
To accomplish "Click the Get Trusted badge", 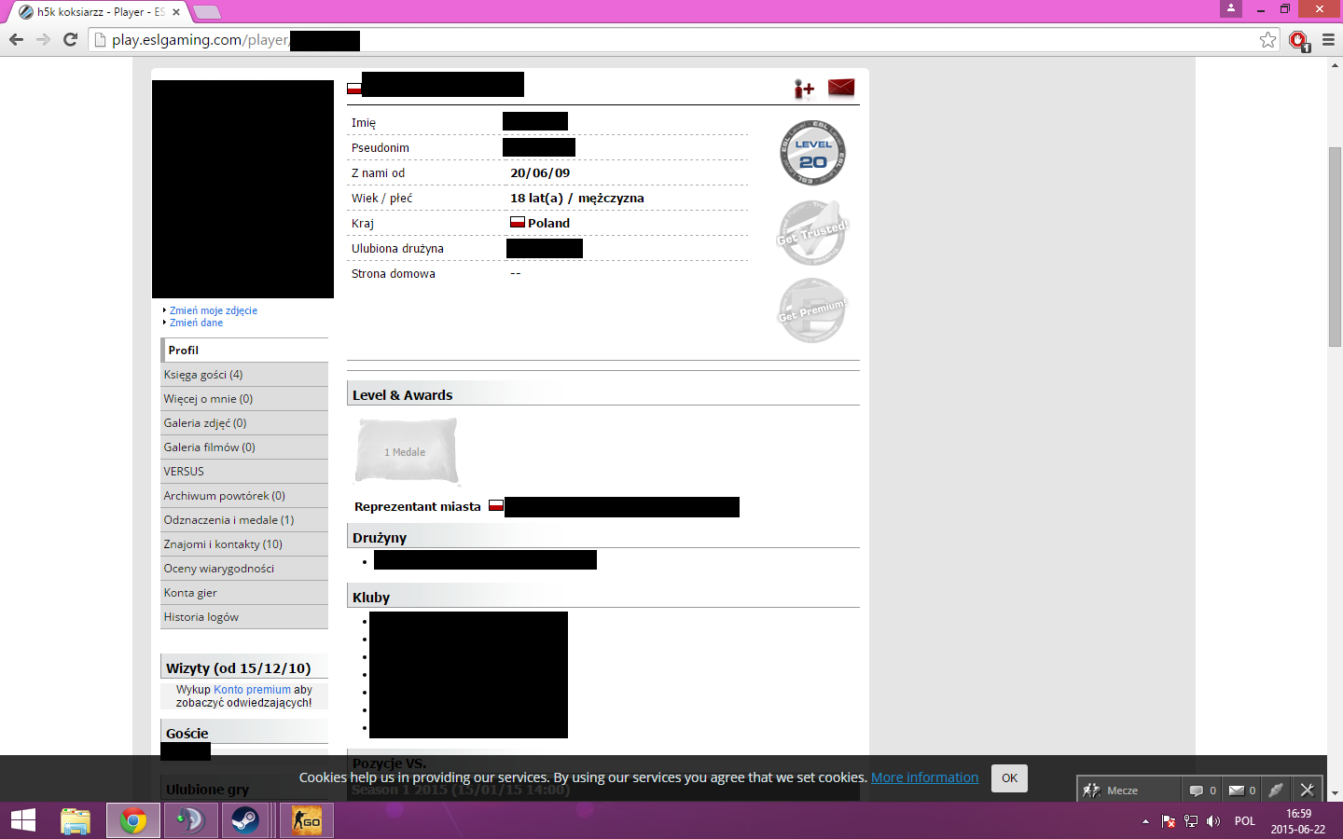I will pyautogui.click(x=813, y=233).
